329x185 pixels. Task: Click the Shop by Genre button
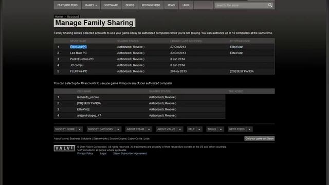(65, 129)
